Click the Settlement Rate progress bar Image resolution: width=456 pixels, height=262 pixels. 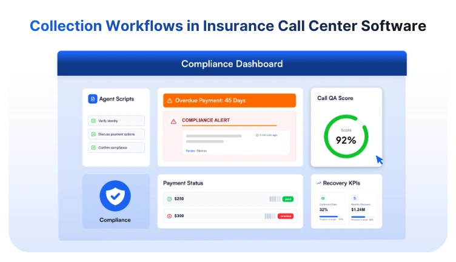click(x=331, y=217)
